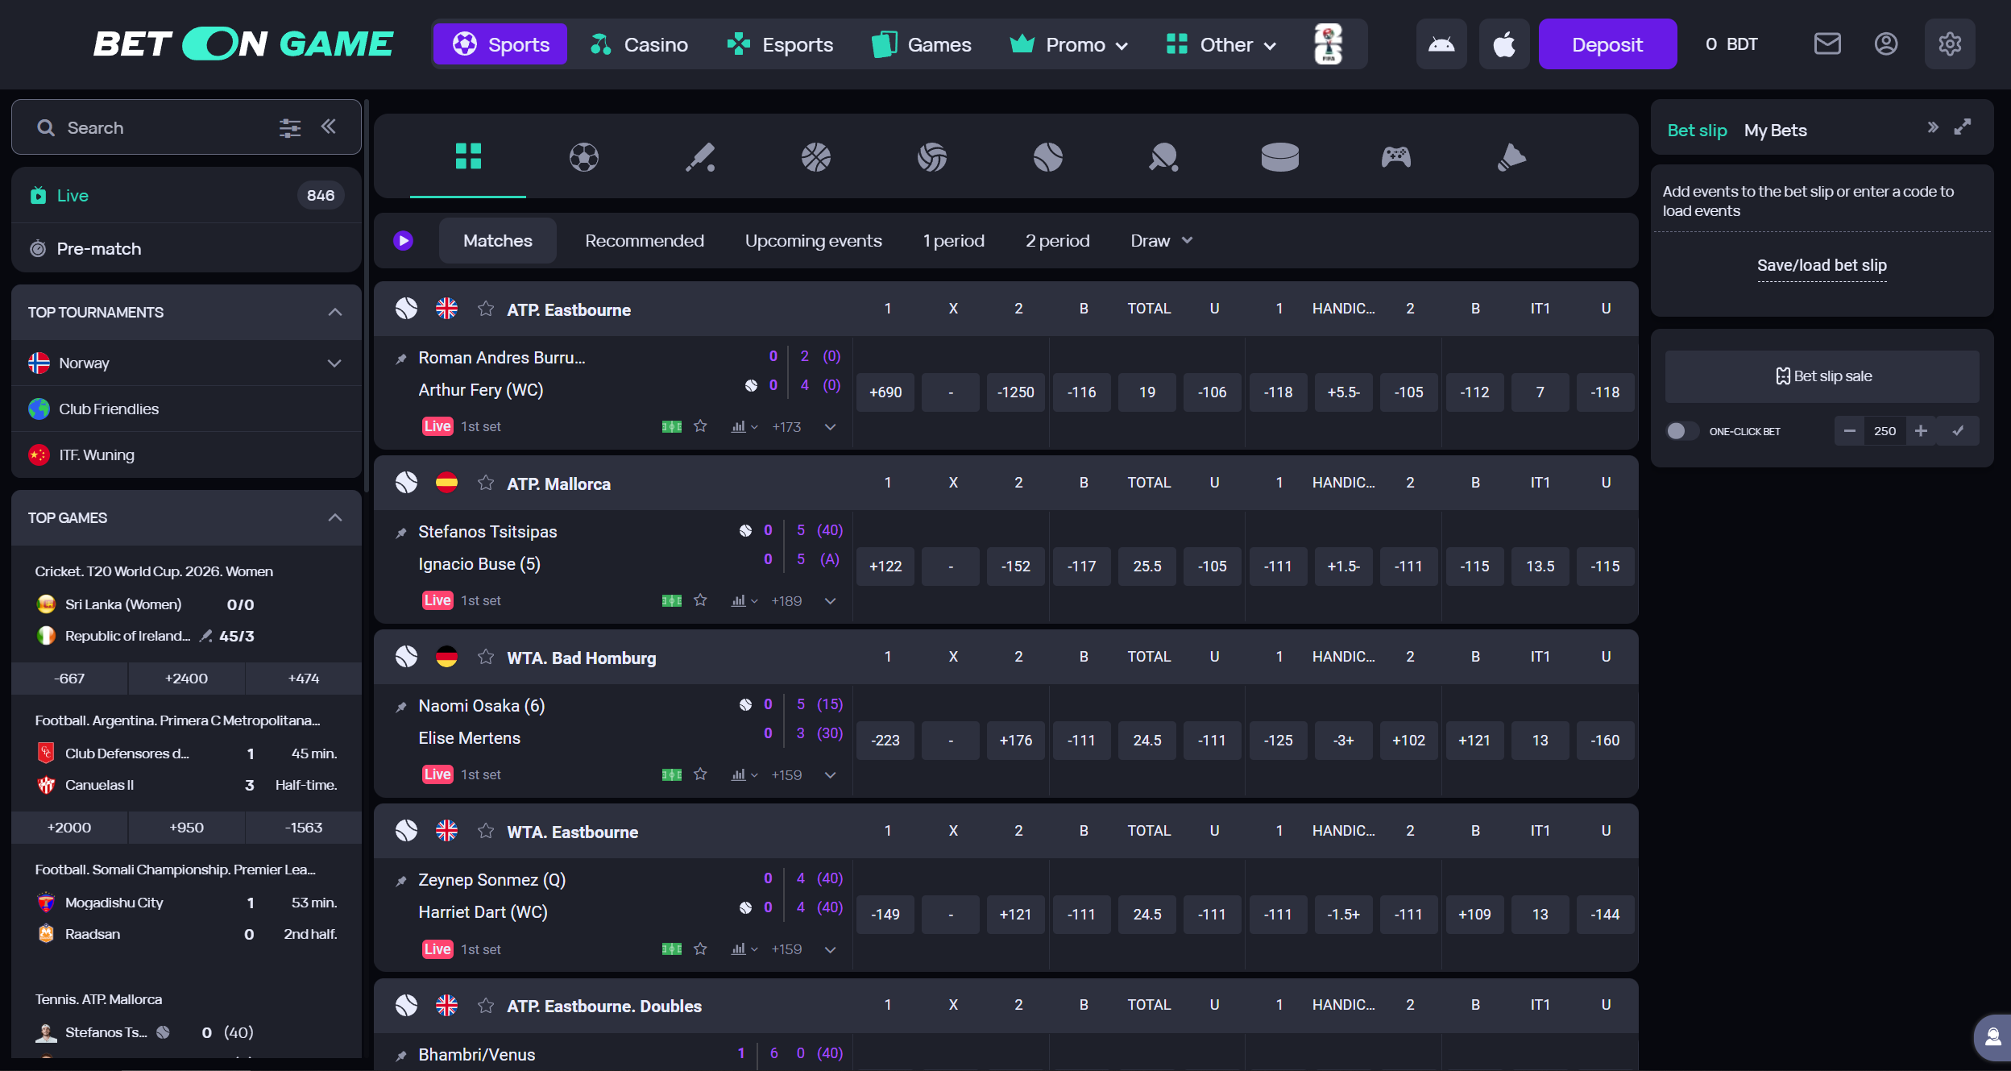
Task: Open the World Cup mascot promo icon
Action: point(1328,44)
